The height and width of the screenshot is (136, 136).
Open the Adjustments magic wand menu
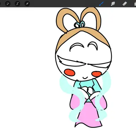click(8, 4)
